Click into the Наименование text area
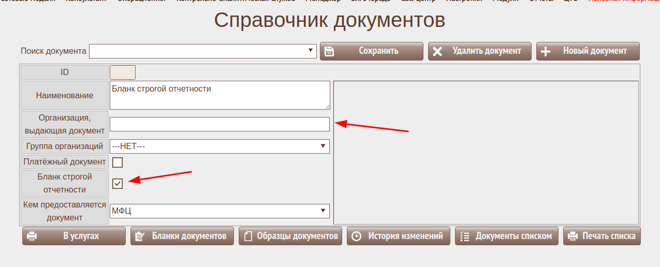Viewport: 660px width, 267px height. tap(219, 95)
